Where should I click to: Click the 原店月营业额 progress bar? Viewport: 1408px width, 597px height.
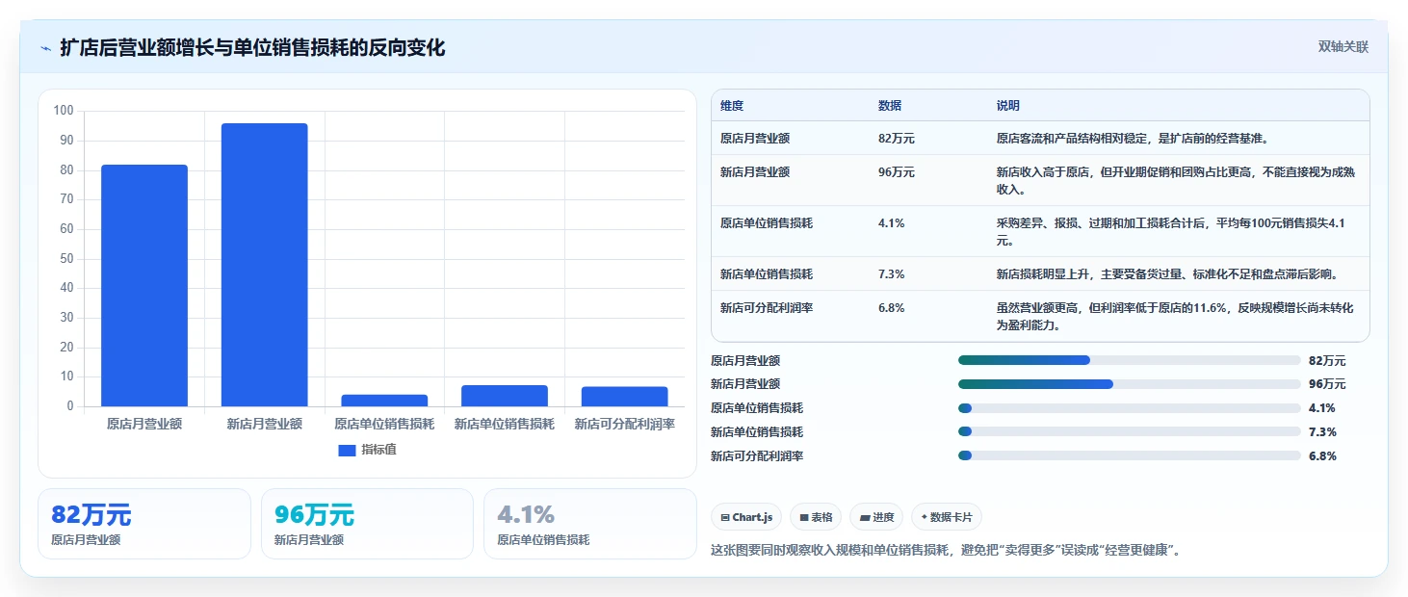click(1129, 360)
